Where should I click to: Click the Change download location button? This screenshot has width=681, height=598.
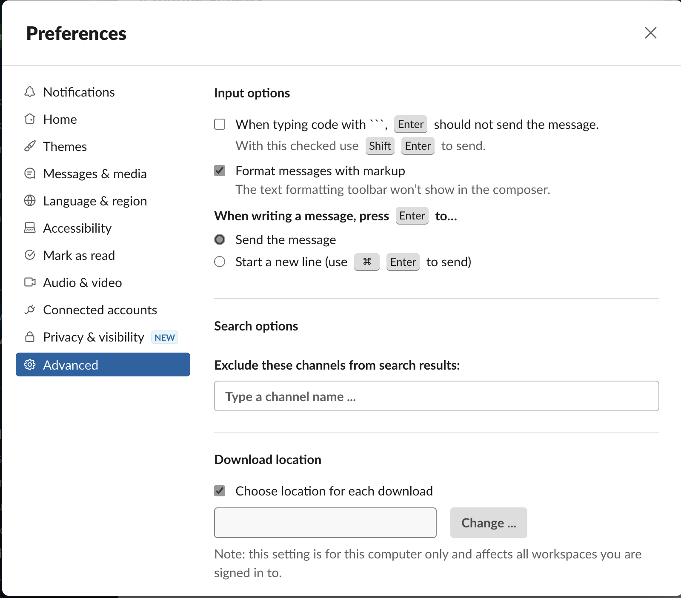489,523
